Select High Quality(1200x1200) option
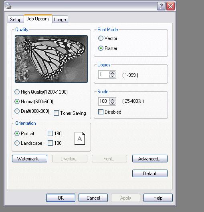Image resolution: width=204 pixels, height=212 pixels. pos(41,92)
